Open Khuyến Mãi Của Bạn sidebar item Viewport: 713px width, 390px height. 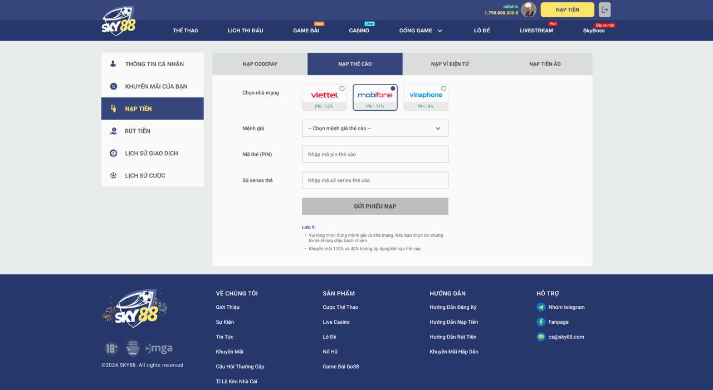click(153, 86)
